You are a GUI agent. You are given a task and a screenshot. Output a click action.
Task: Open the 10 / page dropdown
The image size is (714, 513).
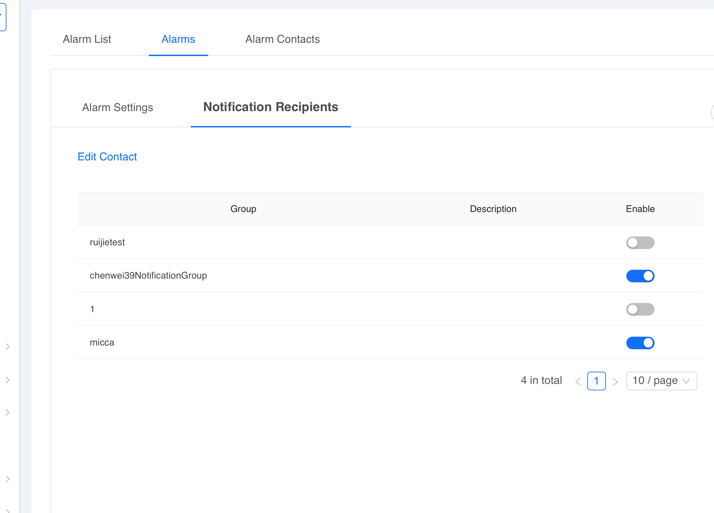click(661, 381)
